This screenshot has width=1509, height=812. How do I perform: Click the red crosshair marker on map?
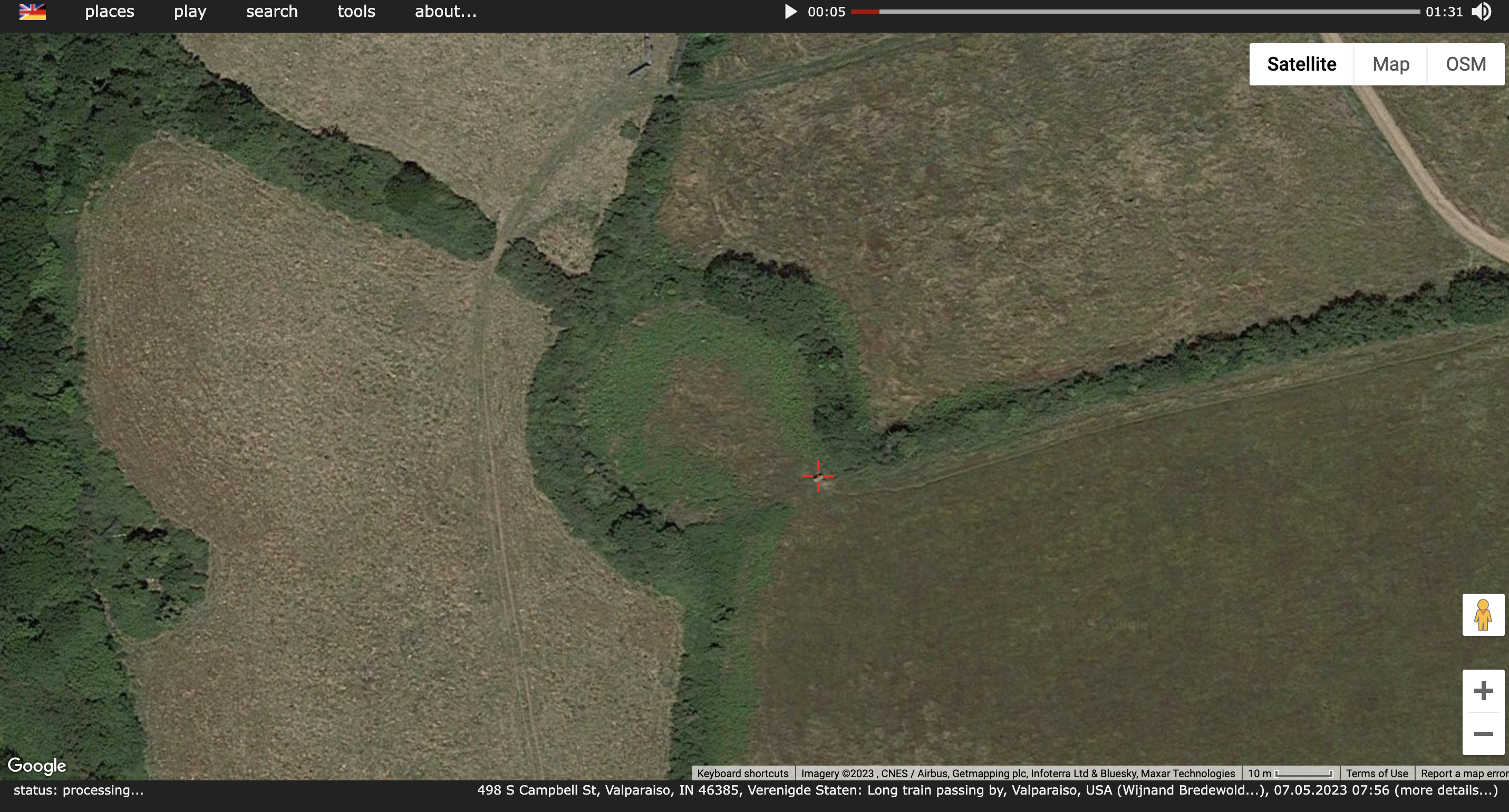818,476
